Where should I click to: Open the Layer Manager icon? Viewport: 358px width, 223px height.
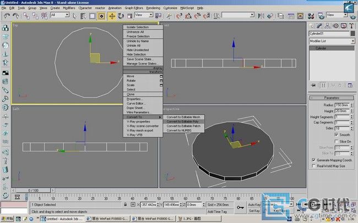click(280, 16)
